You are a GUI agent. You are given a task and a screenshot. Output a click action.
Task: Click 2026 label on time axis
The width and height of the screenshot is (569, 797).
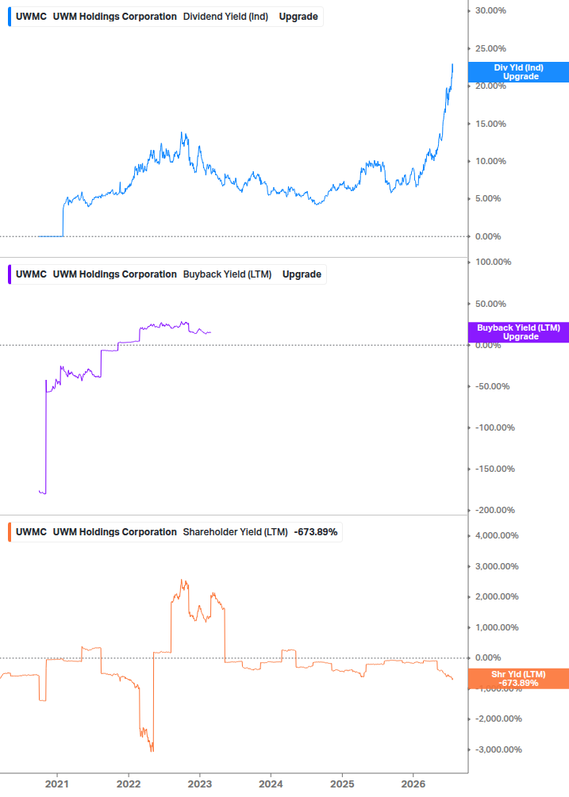pos(413,784)
